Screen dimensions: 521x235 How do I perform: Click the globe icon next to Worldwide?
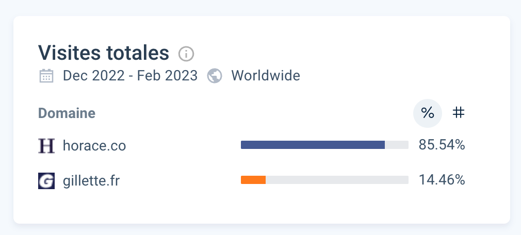pos(215,76)
